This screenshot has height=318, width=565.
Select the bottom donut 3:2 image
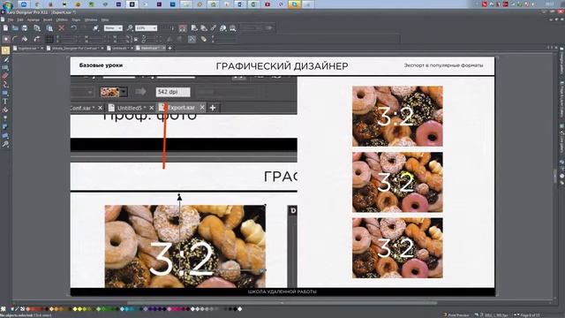coord(397,247)
